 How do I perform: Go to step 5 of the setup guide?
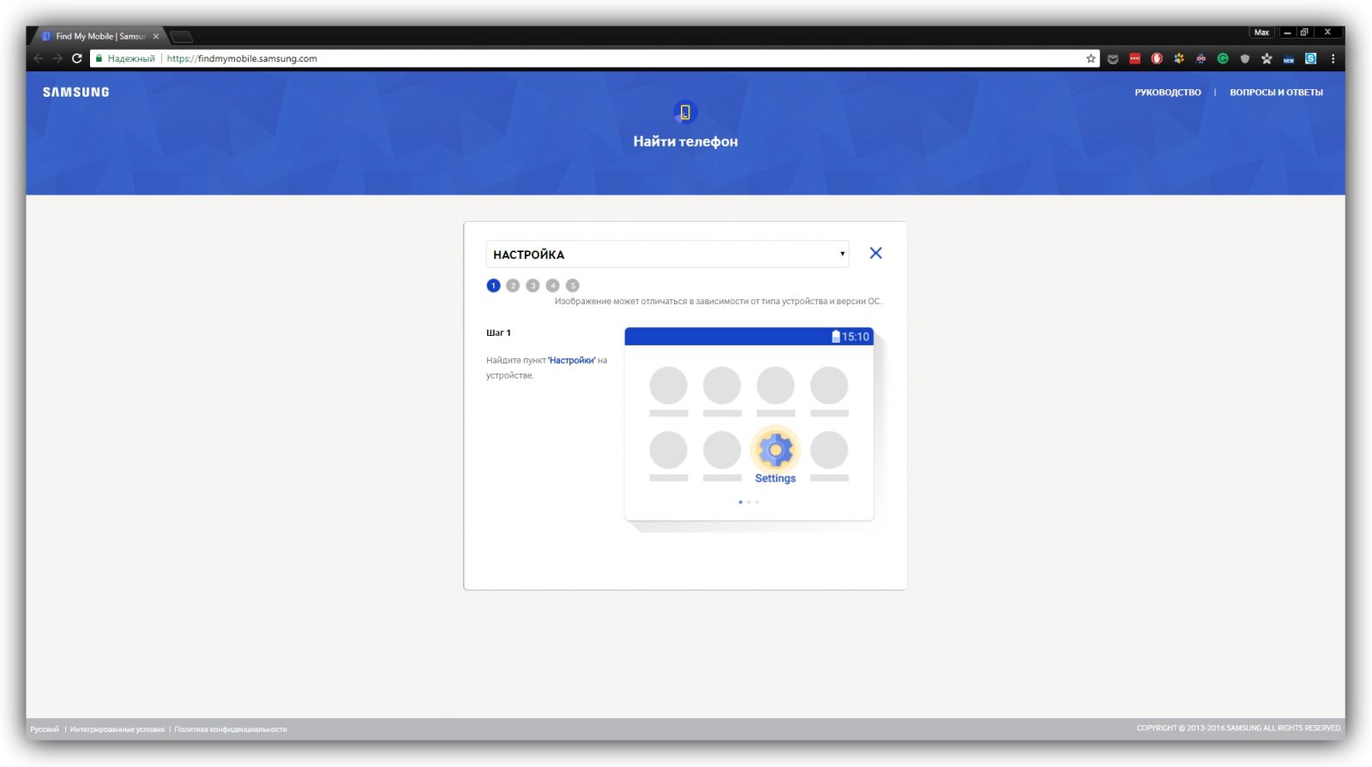[573, 285]
